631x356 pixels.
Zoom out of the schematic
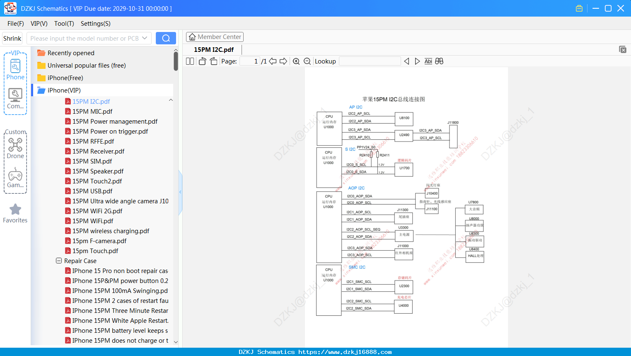point(307,61)
